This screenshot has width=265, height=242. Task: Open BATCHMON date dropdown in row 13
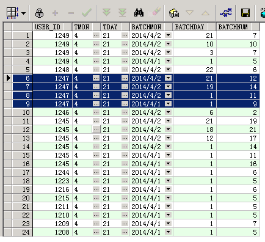(x=168, y=138)
